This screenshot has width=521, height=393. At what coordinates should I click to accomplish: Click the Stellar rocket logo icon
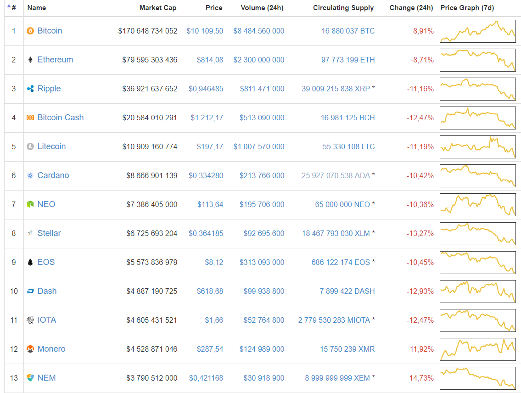pos(30,233)
